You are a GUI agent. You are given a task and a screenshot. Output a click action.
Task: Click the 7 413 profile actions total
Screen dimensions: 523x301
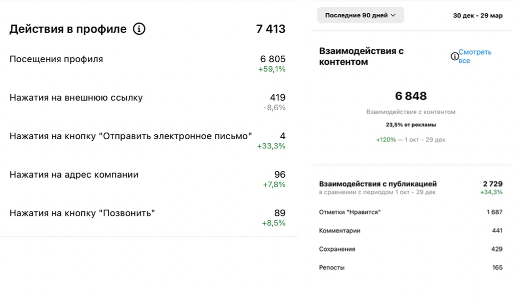click(x=271, y=29)
